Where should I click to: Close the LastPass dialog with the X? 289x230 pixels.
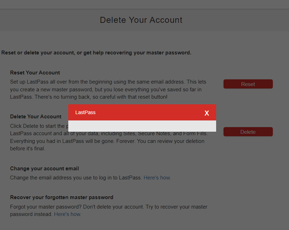tap(207, 113)
